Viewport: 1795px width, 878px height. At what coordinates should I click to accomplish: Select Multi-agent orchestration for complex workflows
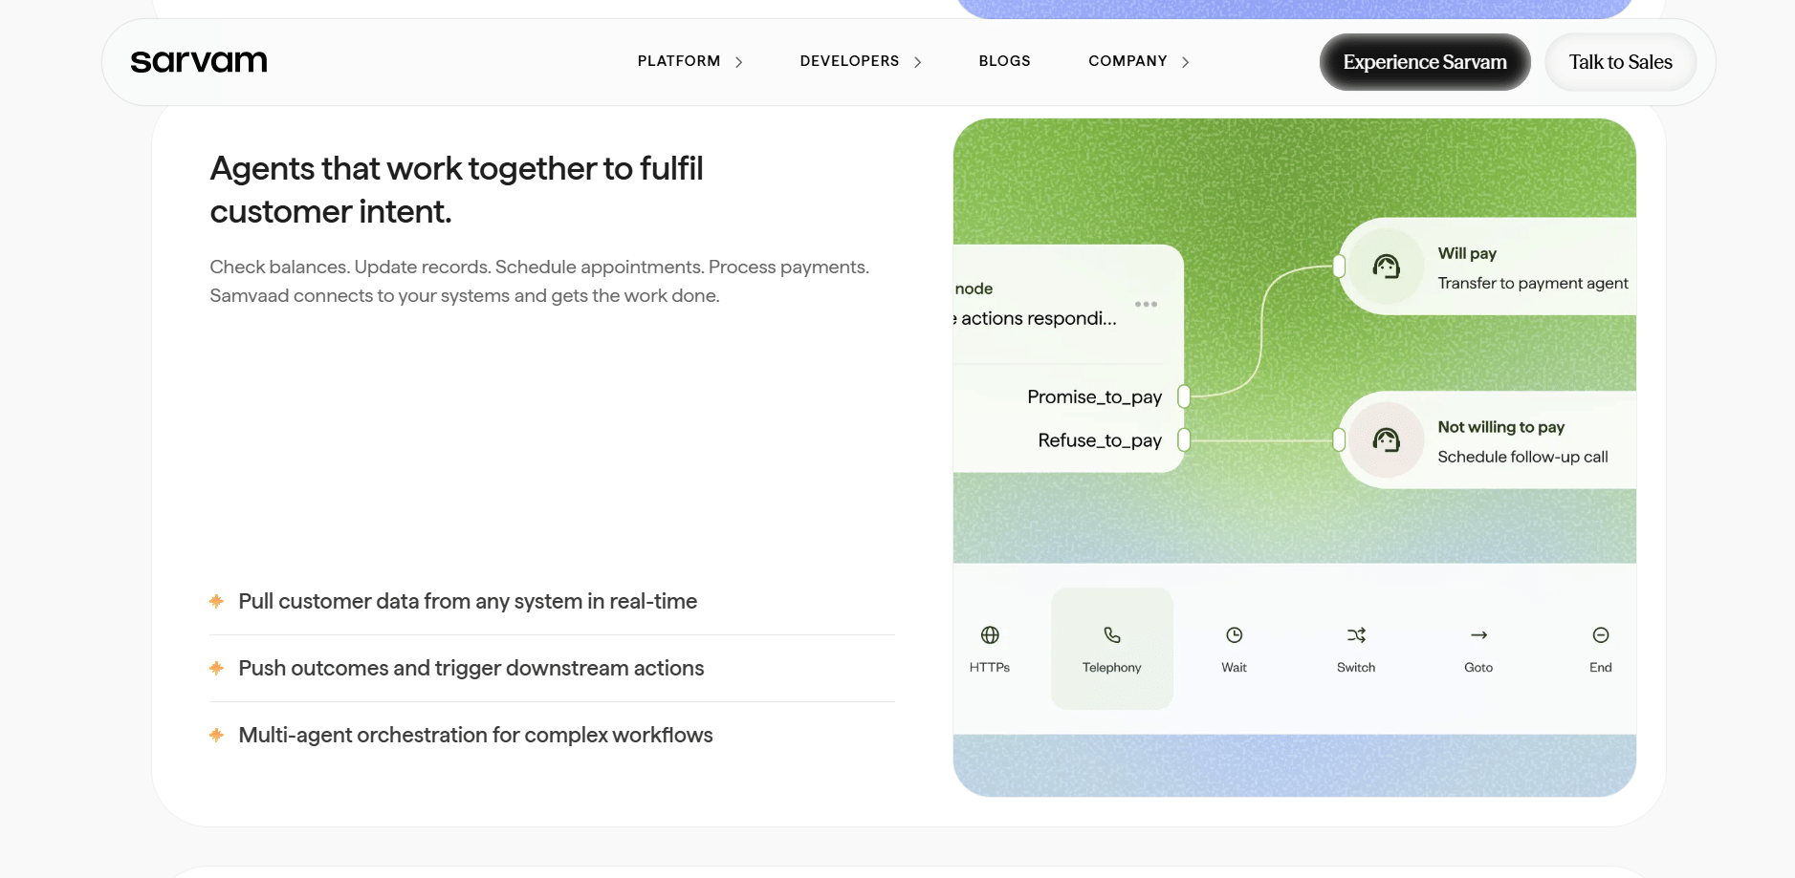coord(475,736)
